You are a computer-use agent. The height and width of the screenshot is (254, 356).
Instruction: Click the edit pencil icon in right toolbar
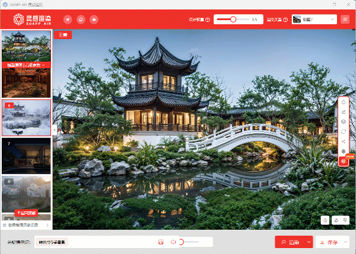344,112
